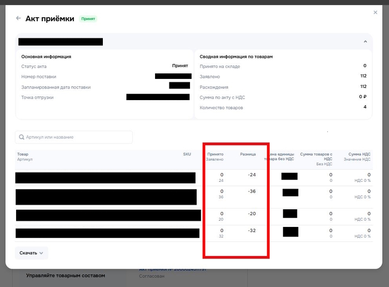The width and height of the screenshot is (389, 287).
Task: Click the Товар column header
Action: point(23,154)
